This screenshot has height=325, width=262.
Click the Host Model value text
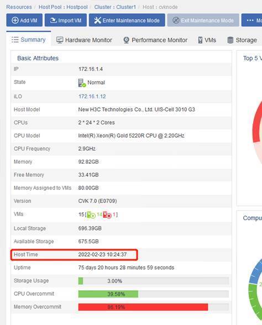pos(137,109)
